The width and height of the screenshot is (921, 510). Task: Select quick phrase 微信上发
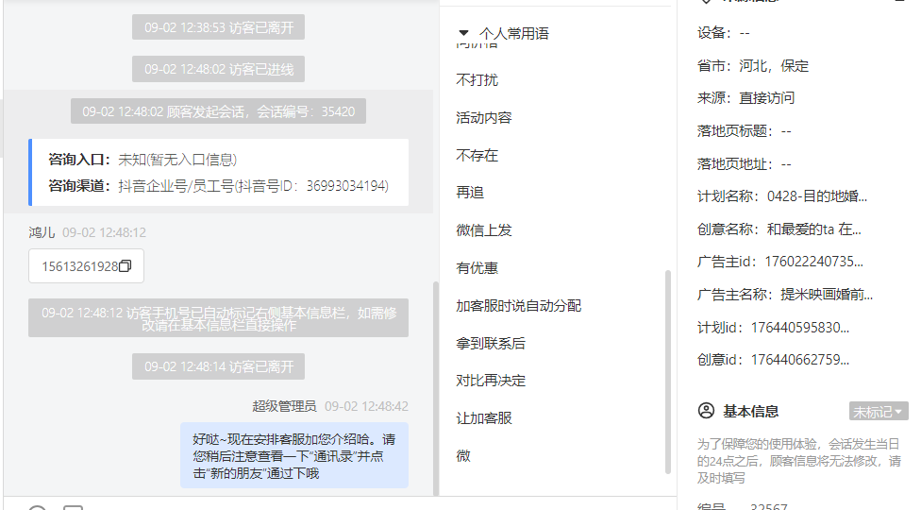tap(484, 230)
